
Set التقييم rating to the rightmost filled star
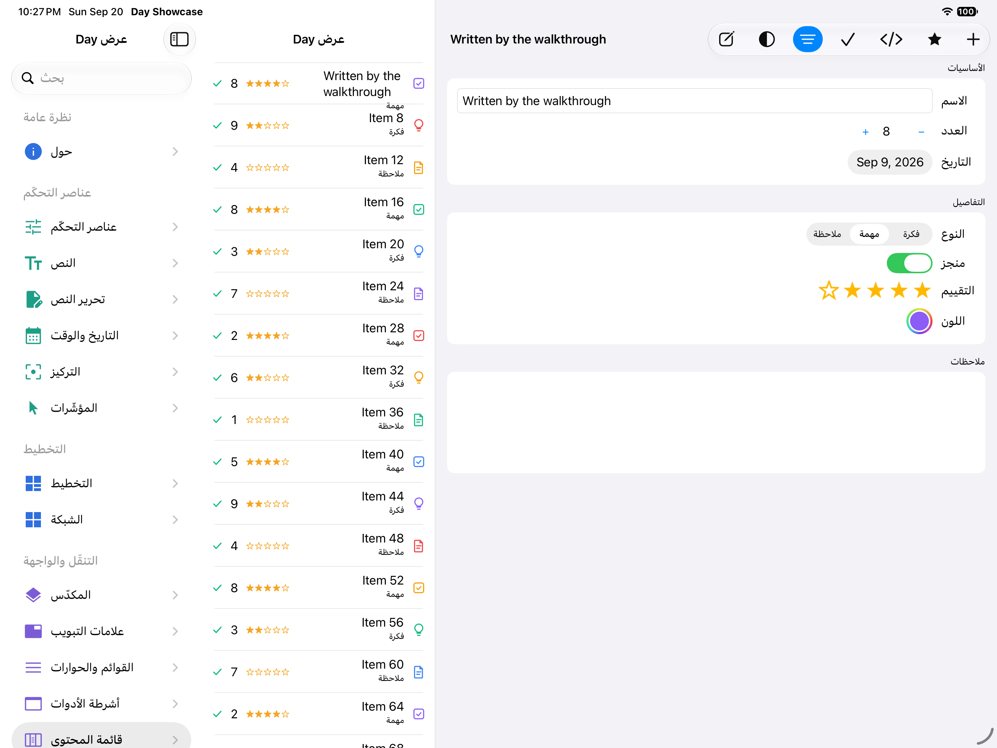point(922,290)
